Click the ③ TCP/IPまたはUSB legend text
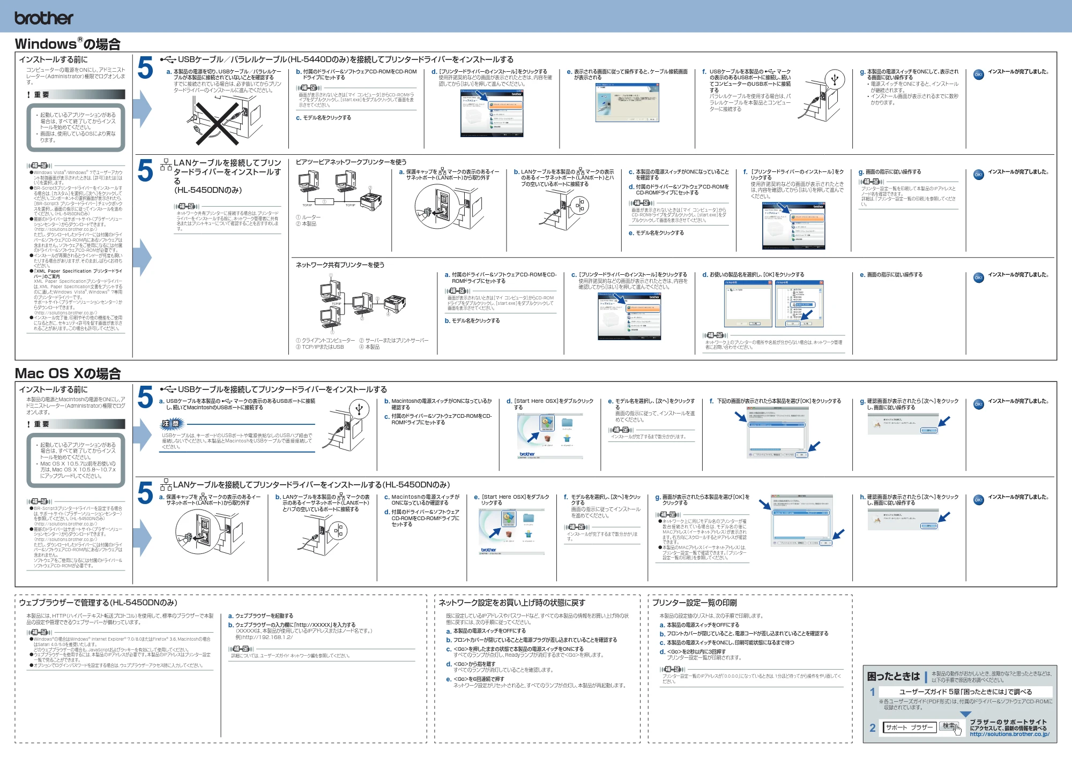 319,347
